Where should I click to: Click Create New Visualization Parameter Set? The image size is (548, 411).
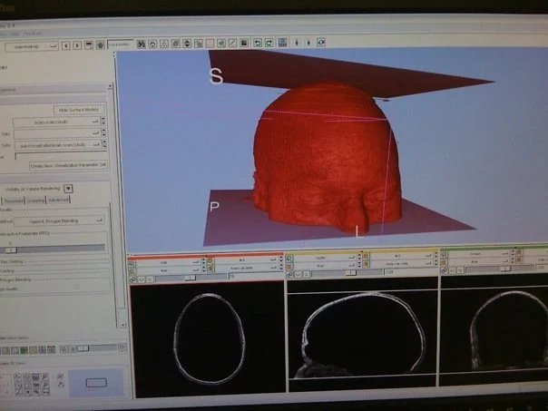click(x=69, y=165)
